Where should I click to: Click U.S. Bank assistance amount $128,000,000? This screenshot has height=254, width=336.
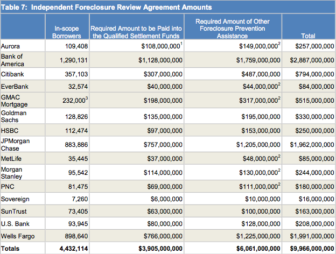(x=261, y=224)
